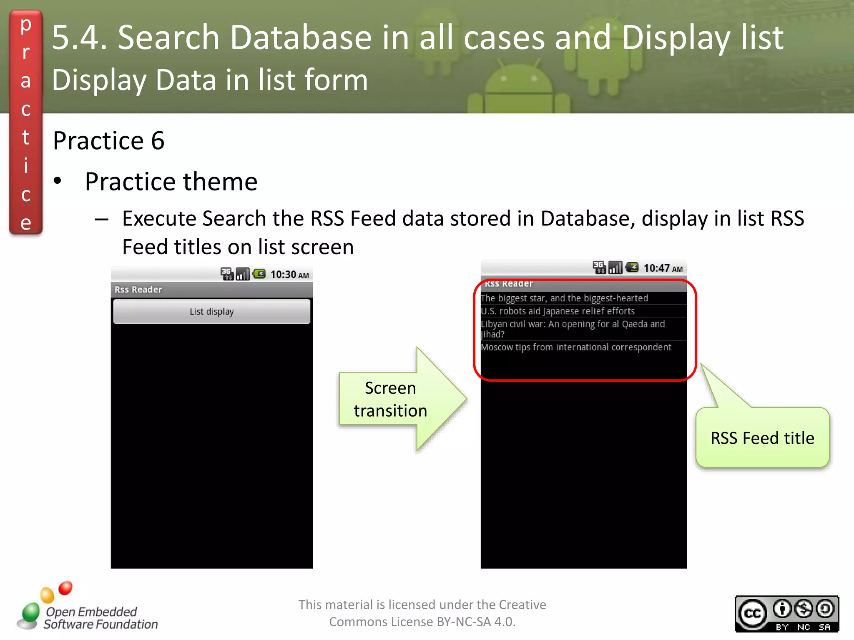Image resolution: width=854 pixels, height=640 pixels.
Task: Click the RSS Feed title callout
Action: (x=762, y=437)
